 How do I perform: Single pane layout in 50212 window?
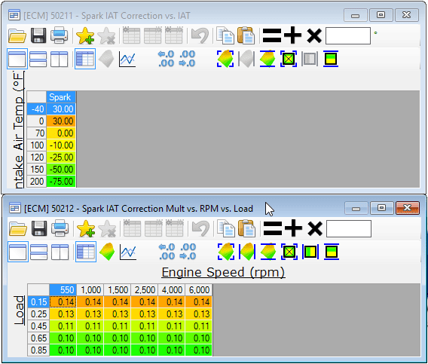(x=18, y=252)
